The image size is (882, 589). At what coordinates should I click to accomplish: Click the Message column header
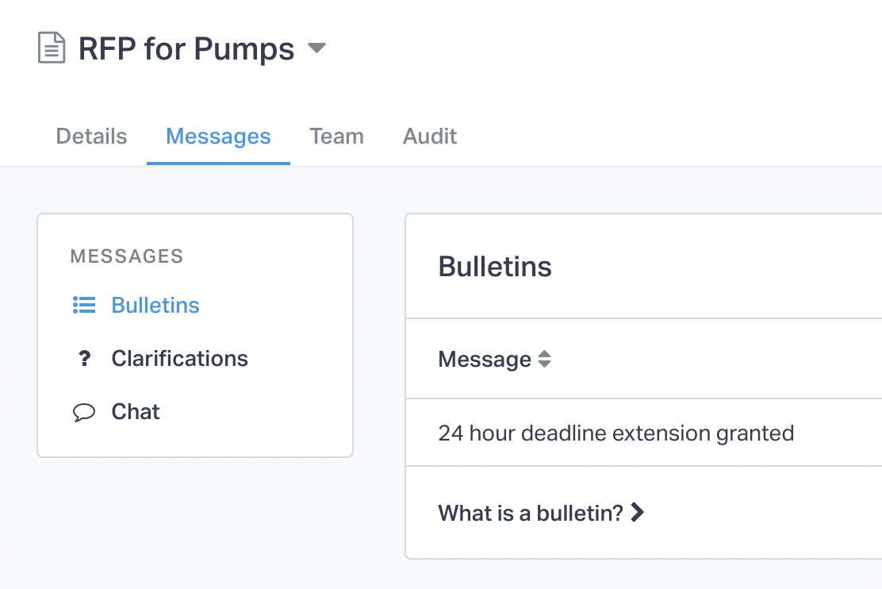[485, 360]
